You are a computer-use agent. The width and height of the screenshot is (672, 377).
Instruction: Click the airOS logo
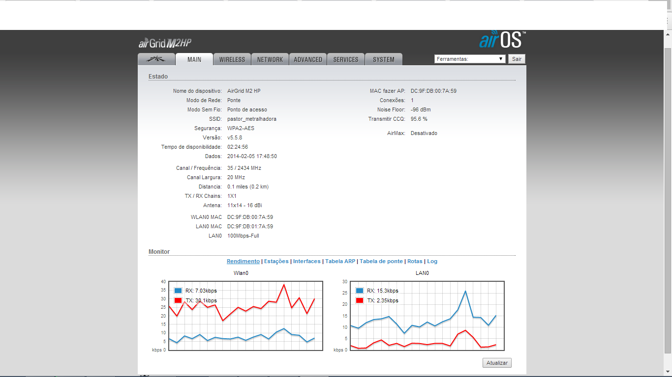click(502, 40)
